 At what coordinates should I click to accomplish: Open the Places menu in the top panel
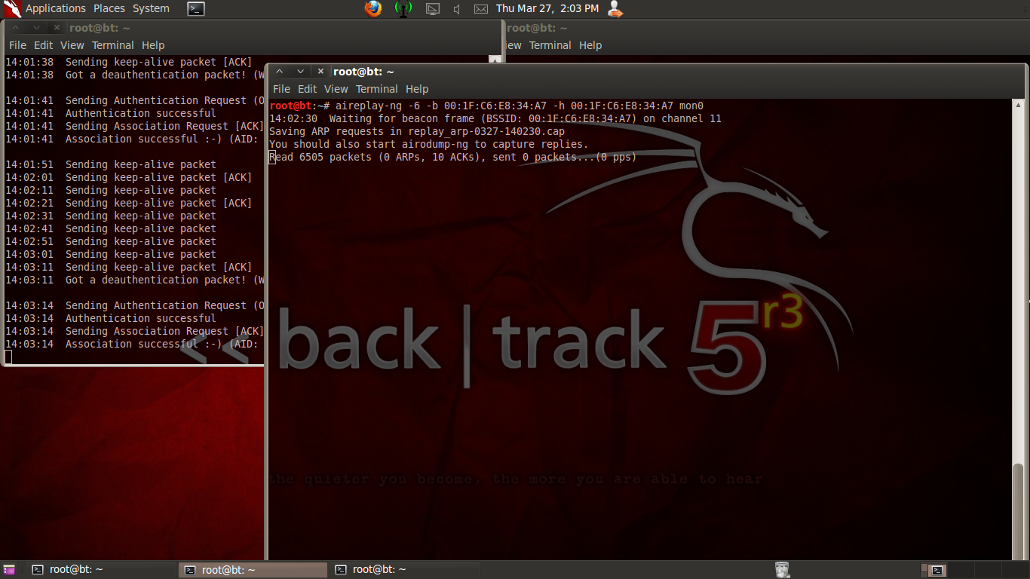pyautogui.click(x=109, y=8)
